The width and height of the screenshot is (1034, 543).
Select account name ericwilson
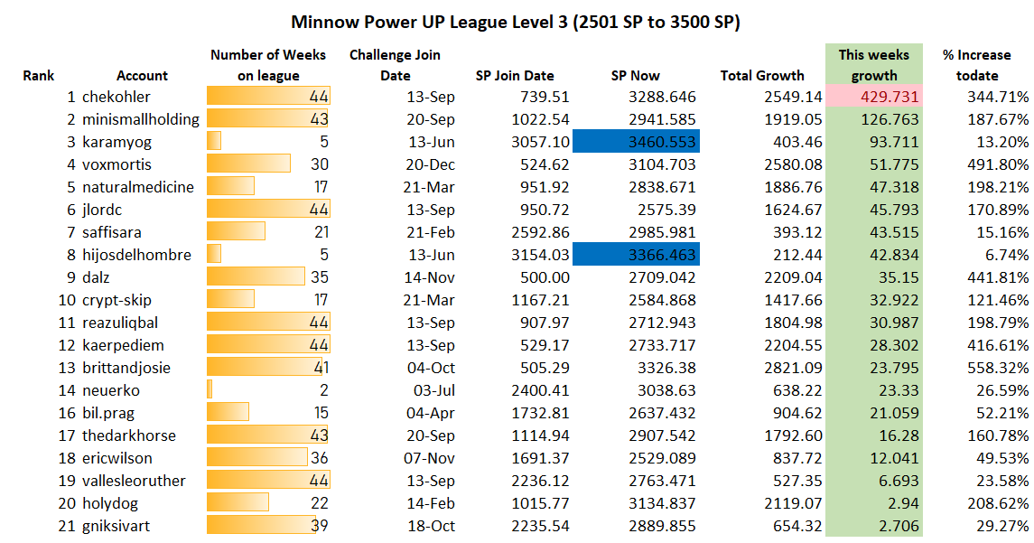point(116,458)
